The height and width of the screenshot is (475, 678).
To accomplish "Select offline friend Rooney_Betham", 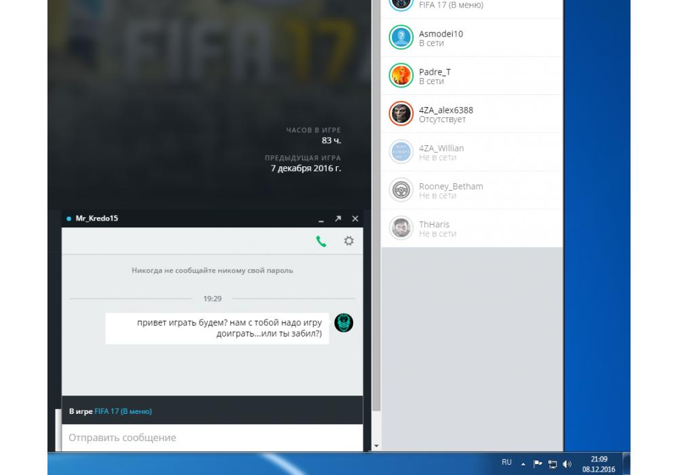I will coord(472,190).
